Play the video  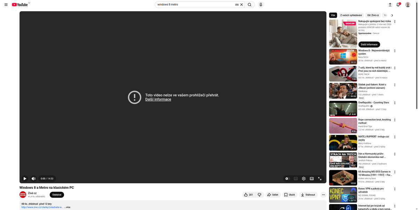[x=24, y=178]
